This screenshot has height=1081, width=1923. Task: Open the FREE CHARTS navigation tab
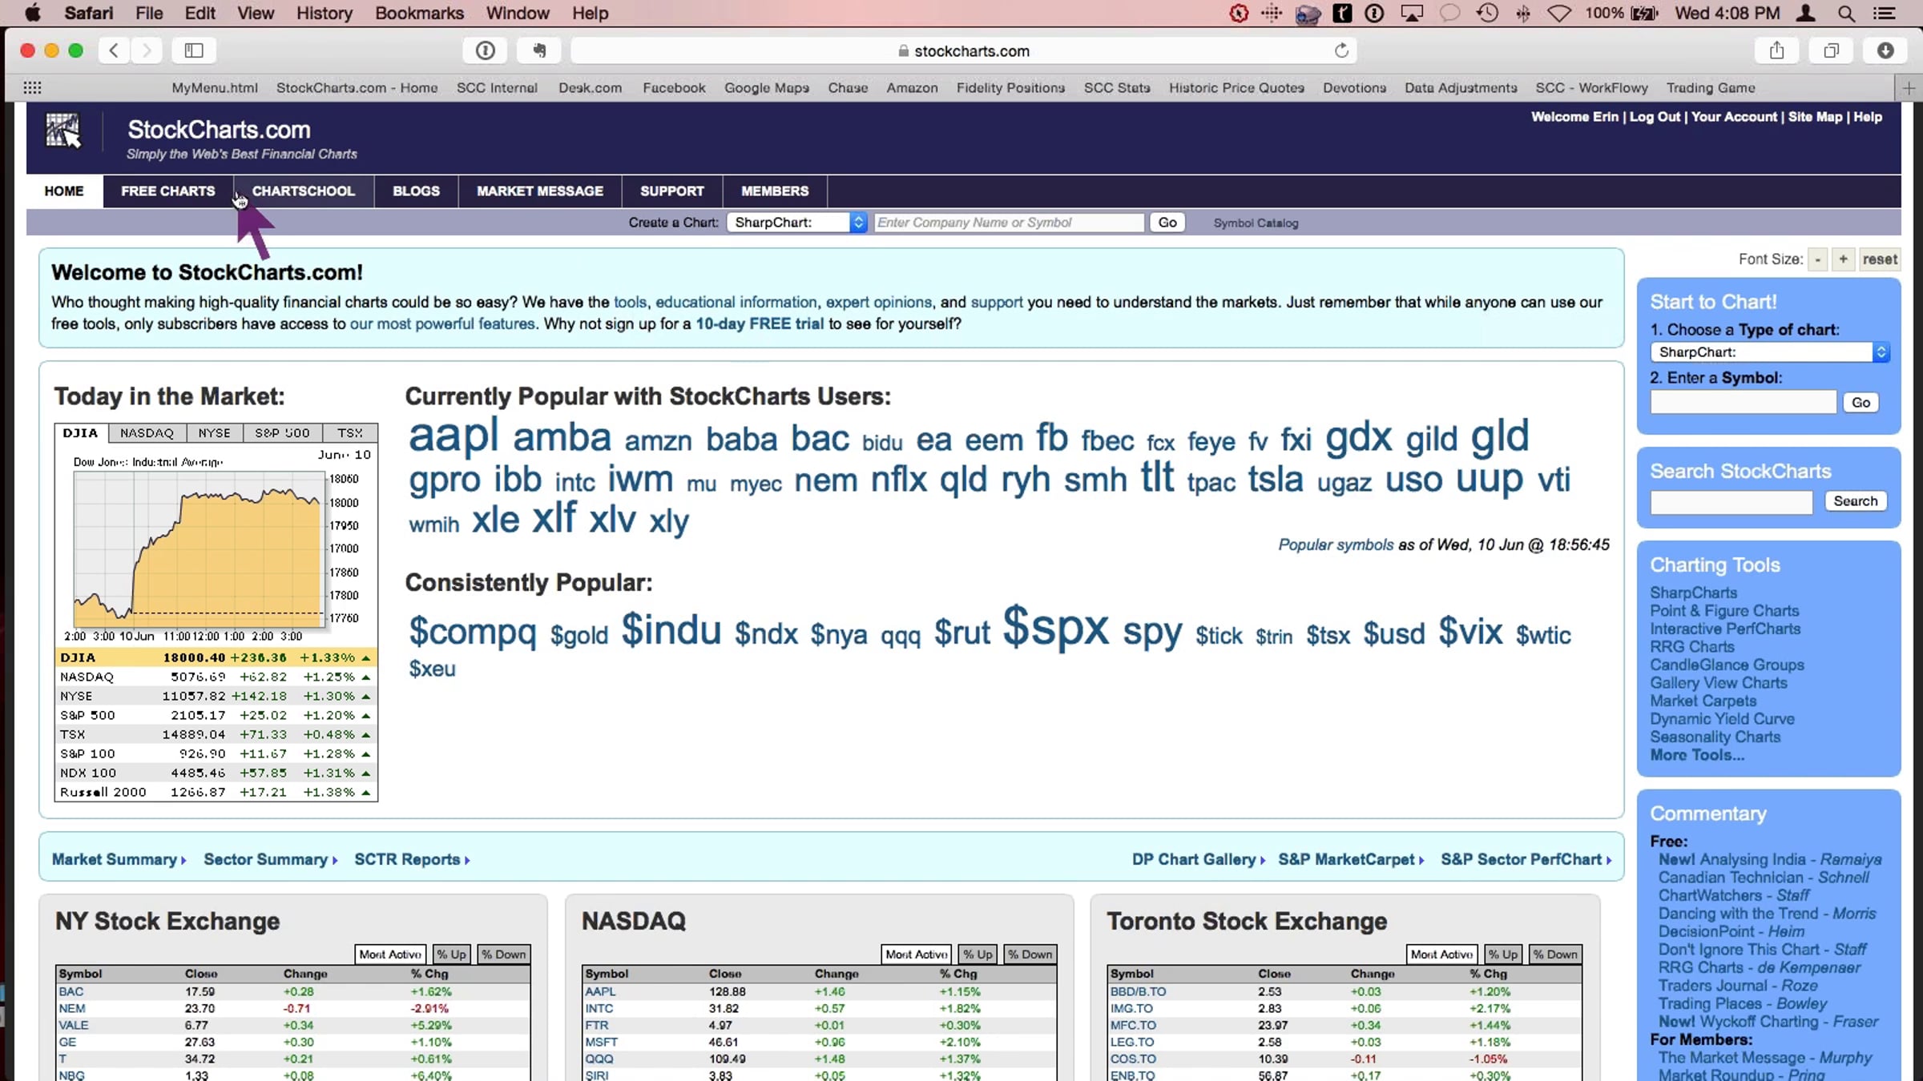(x=167, y=191)
